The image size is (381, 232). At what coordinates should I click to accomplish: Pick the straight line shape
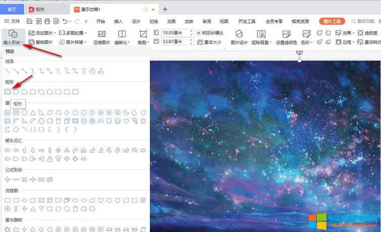pos(8,70)
